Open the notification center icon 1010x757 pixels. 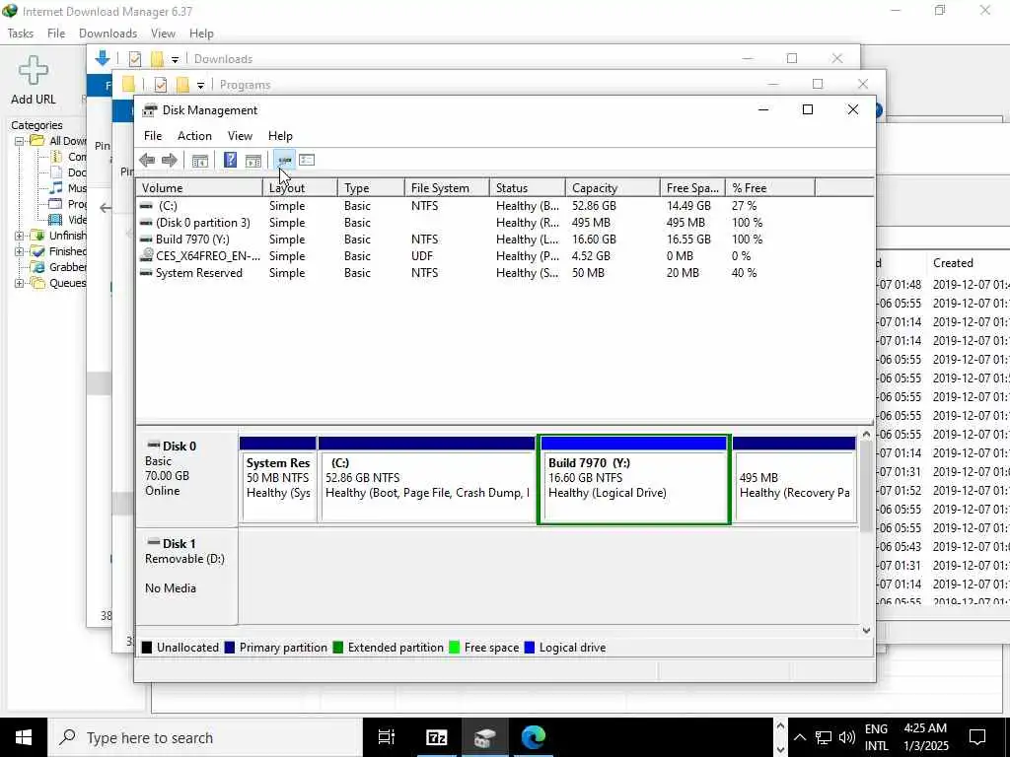[977, 737]
